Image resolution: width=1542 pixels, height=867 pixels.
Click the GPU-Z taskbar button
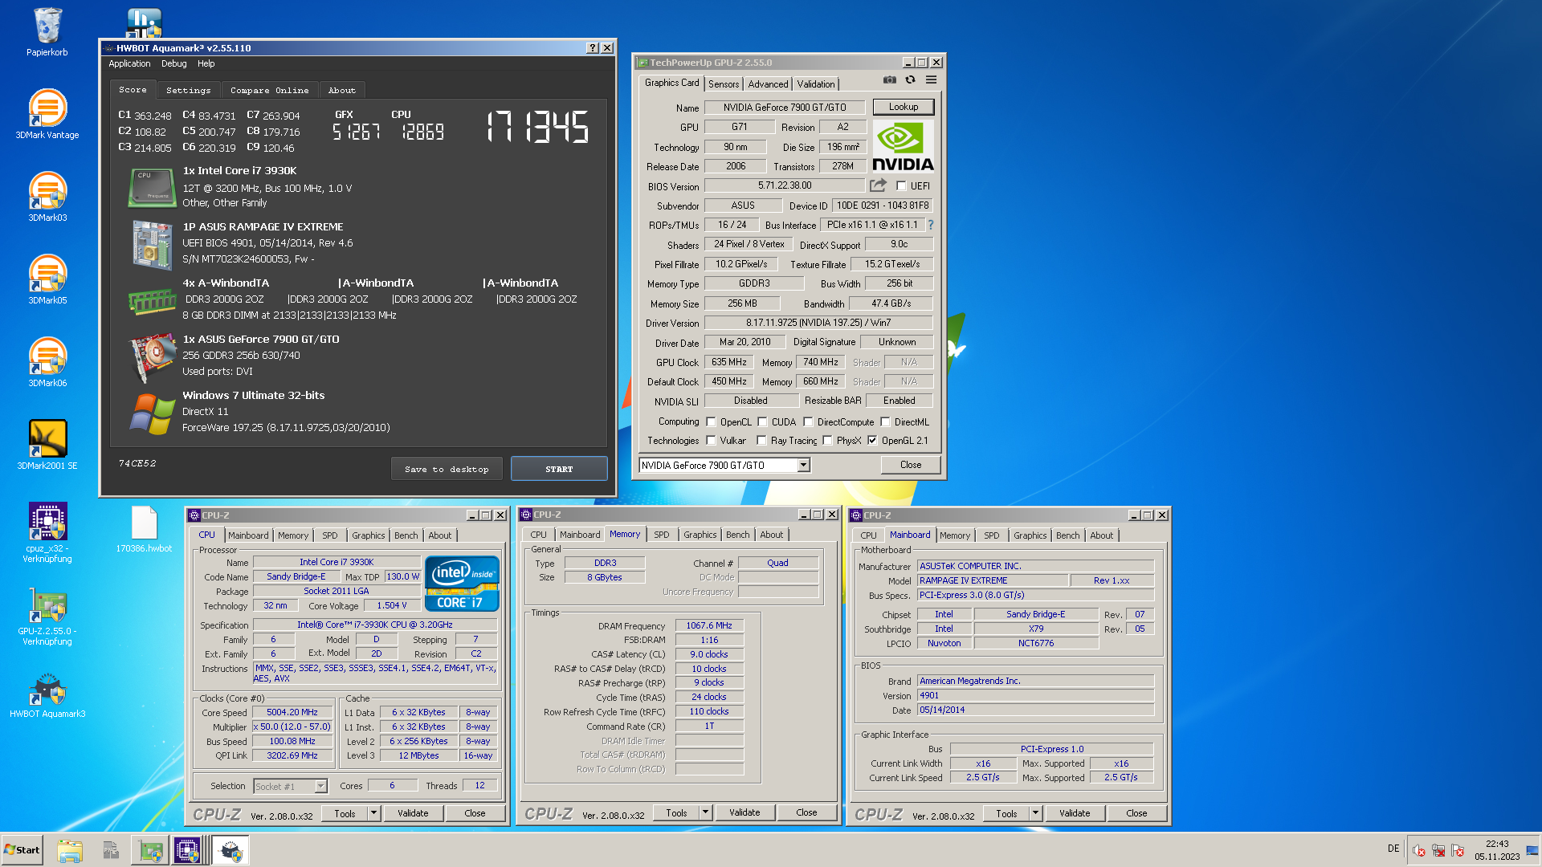point(150,850)
